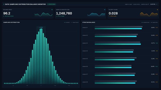Click the tallest histogram bar at the peak
This screenshot has height=90, width=161.
point(41,56)
